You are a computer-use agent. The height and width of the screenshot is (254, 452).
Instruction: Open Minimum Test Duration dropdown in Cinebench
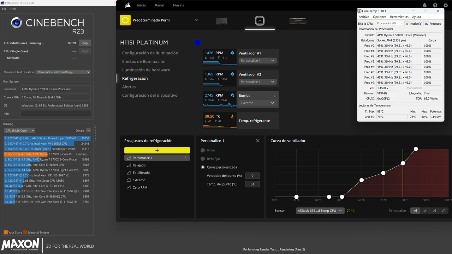[63, 72]
